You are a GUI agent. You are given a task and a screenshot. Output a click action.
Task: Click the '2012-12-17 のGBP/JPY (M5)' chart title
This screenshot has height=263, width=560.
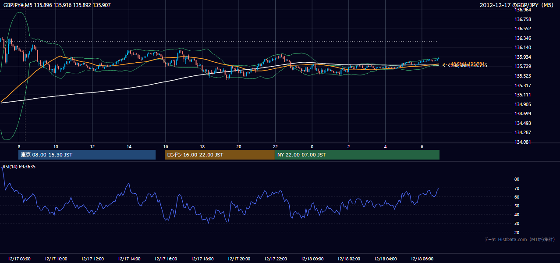517,5
